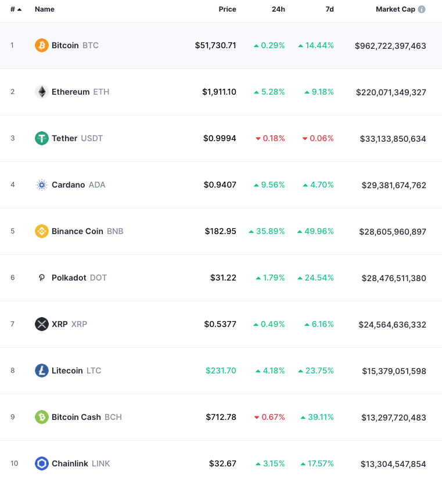
Task: Sort the table by Price column
Action: coord(228,9)
